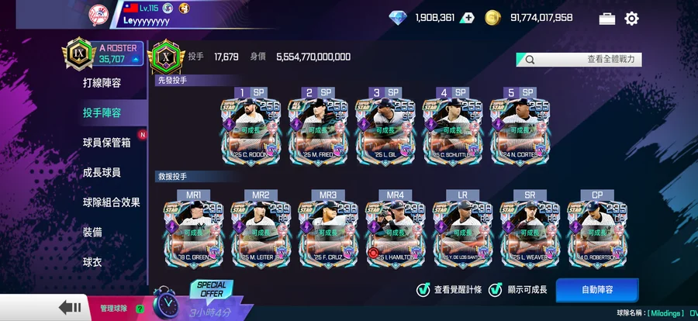The height and width of the screenshot is (321, 698).
Task: Expand the A ROSTER dropdown arrow
Action: click(135, 60)
